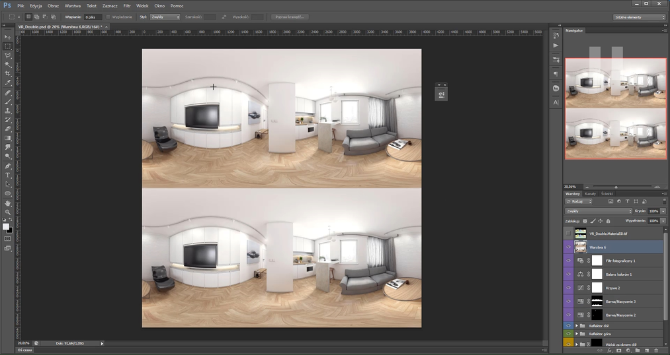Open the Filtr menu

(126, 5)
